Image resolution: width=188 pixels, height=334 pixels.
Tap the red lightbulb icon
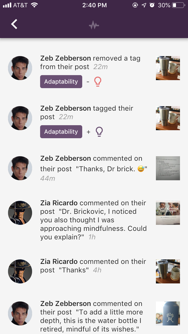click(98, 82)
